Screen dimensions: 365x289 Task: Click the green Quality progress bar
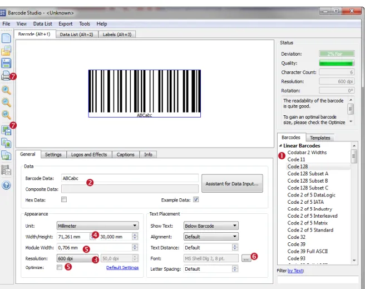[x=337, y=63]
